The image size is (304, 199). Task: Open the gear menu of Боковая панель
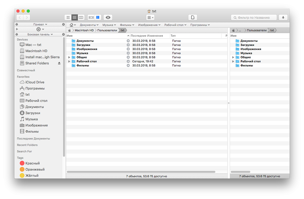[x=17, y=34]
